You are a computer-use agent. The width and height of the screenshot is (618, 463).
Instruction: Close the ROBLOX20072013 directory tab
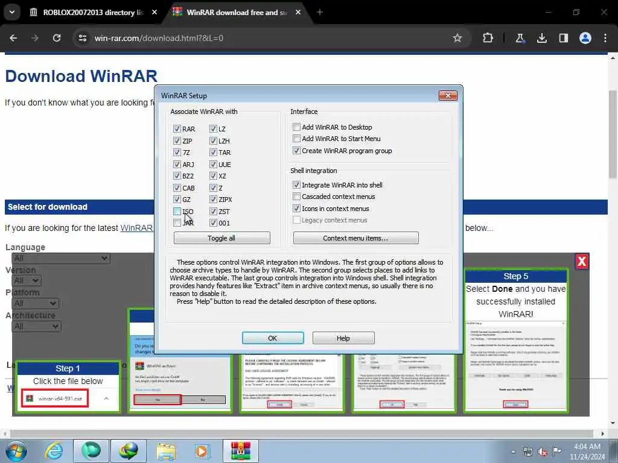pyautogui.click(x=154, y=12)
